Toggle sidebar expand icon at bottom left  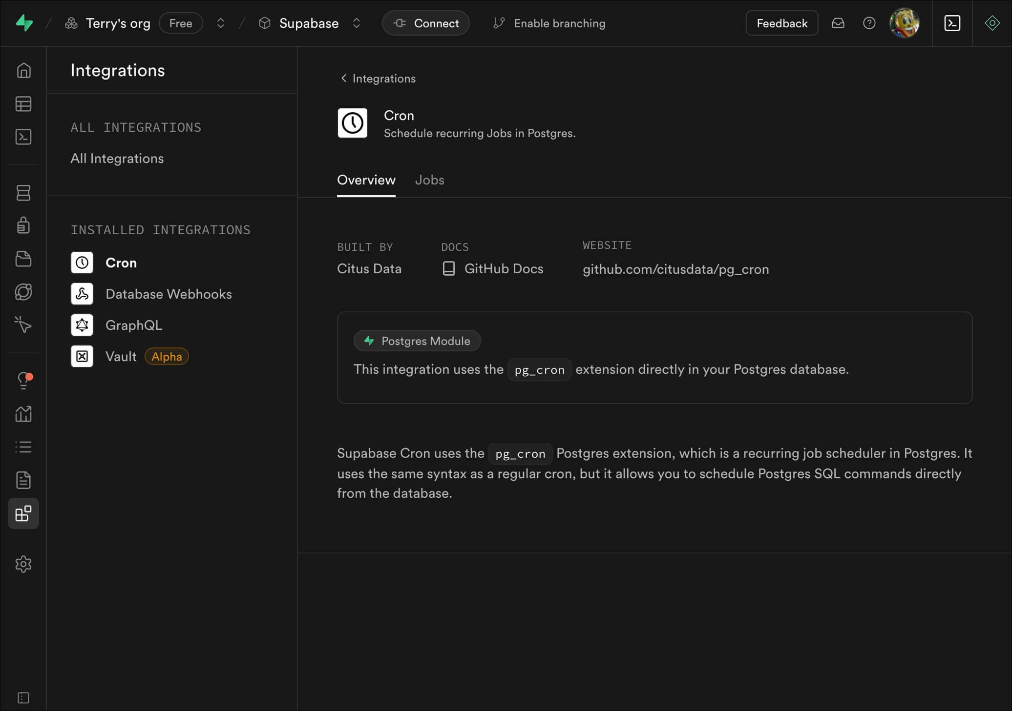click(23, 698)
